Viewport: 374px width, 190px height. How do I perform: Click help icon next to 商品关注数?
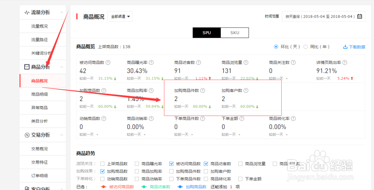click(x=293, y=63)
